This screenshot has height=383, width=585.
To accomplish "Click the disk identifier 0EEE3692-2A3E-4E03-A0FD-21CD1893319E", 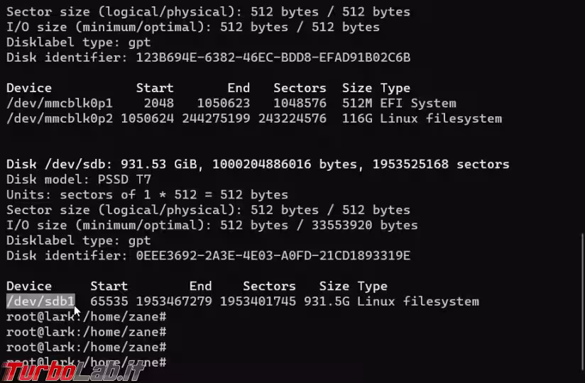I will [273, 255].
